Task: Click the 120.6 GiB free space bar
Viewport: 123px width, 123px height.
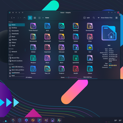Action: pos(87,77)
